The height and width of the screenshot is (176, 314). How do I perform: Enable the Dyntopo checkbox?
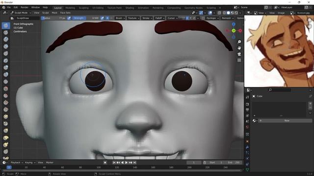coord(203,18)
